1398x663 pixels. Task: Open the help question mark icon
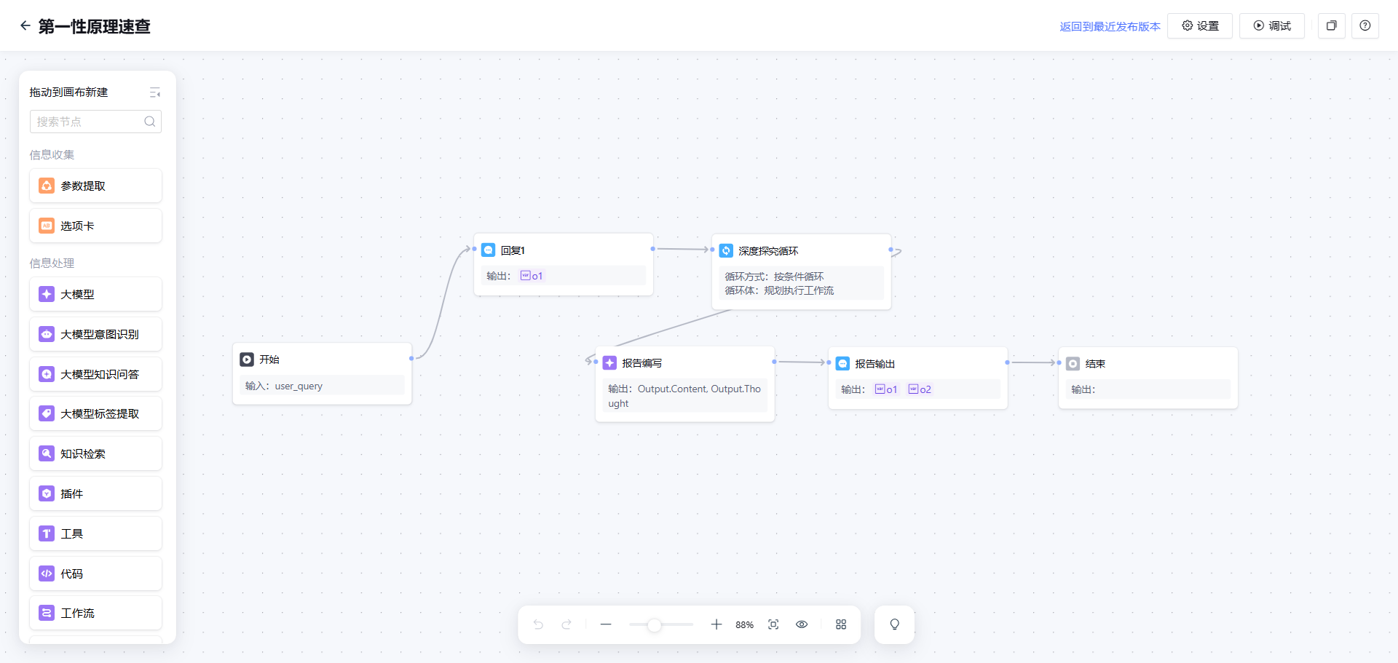1365,26
